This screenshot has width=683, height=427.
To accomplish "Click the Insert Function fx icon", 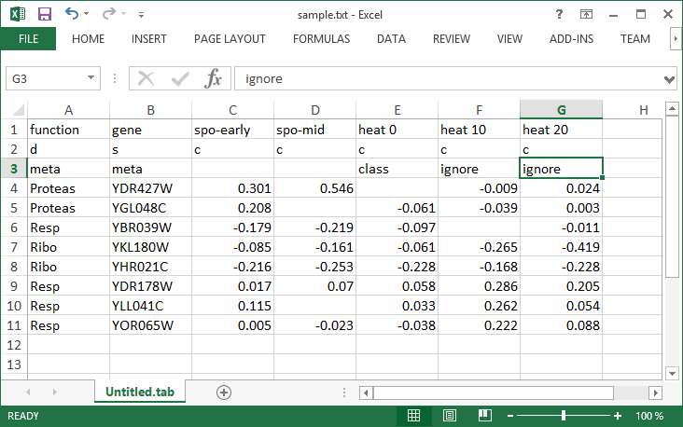I will [214, 79].
